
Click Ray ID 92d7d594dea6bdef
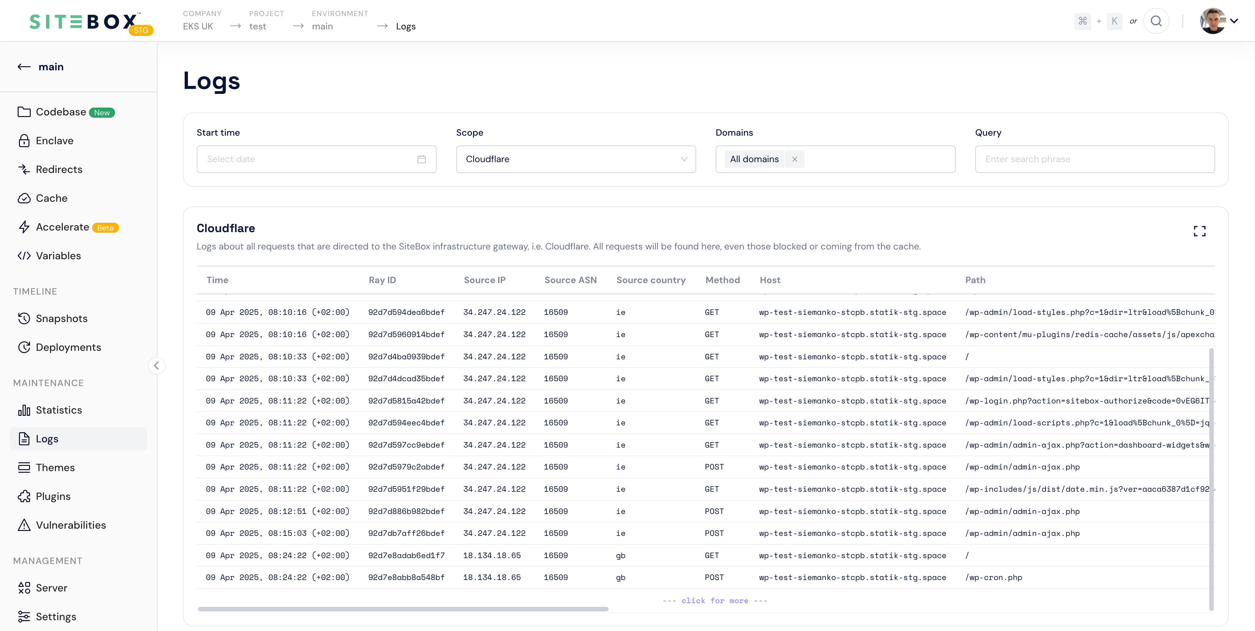tap(406, 312)
